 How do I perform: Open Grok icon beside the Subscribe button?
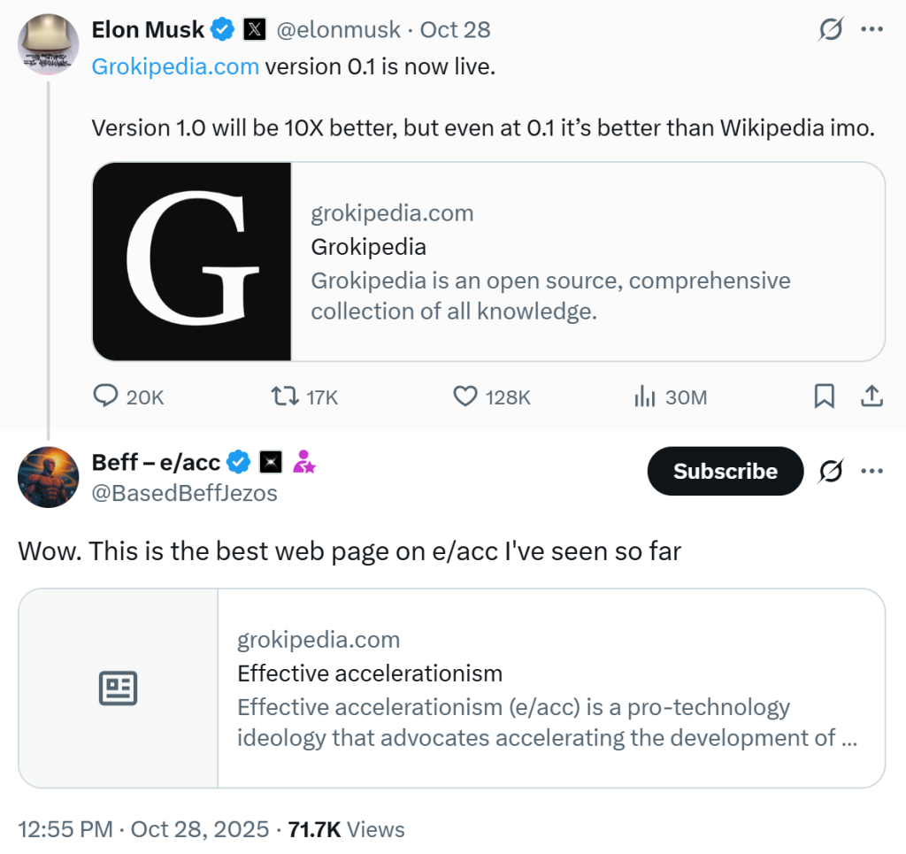(830, 472)
